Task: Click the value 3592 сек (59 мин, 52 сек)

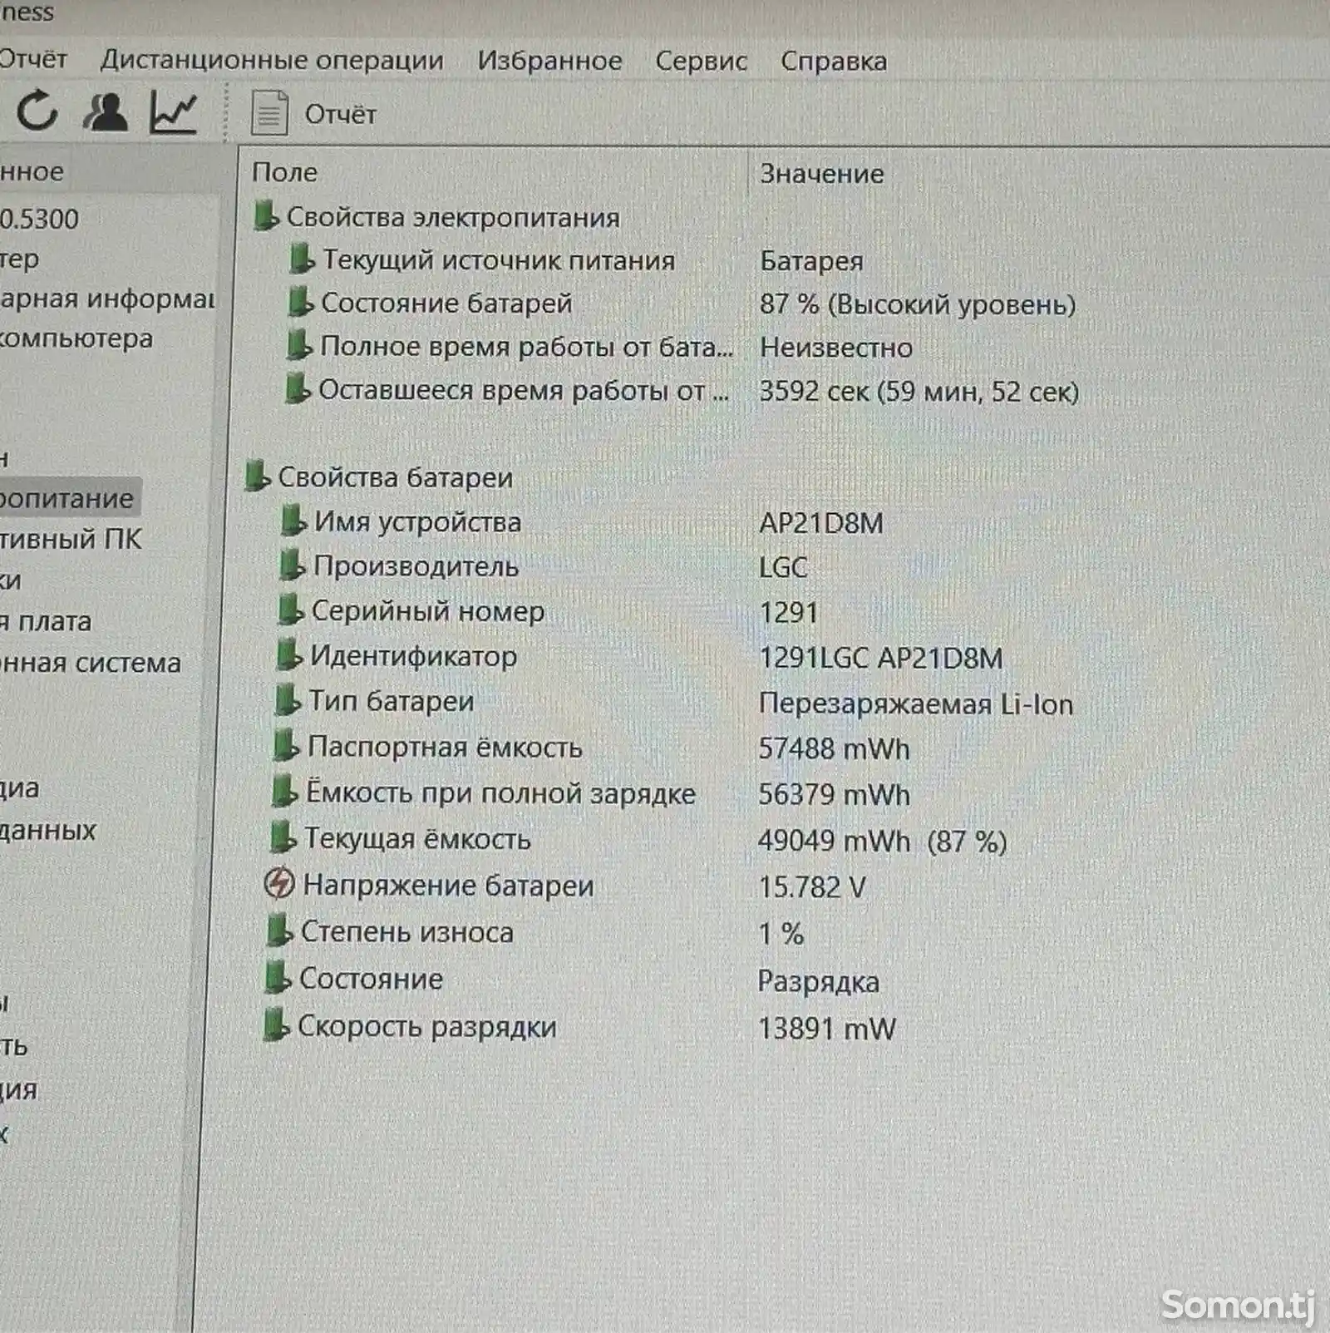Action: [x=919, y=391]
